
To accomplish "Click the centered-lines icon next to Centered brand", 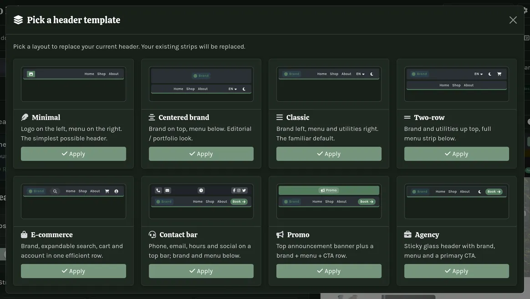I will click(x=152, y=117).
